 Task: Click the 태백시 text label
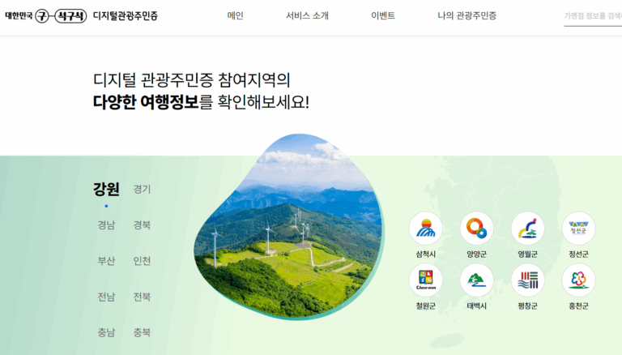tap(476, 306)
